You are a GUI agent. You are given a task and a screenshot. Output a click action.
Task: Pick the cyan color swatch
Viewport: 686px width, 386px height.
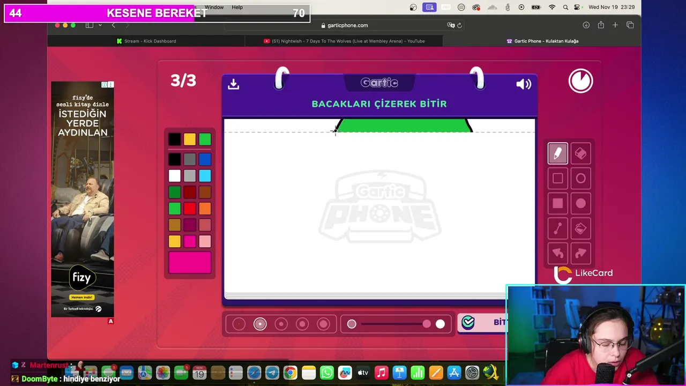pyautogui.click(x=205, y=176)
